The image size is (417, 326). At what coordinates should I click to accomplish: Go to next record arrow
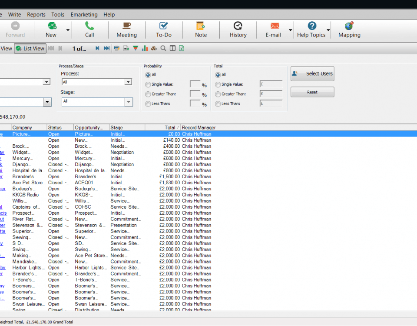pyautogui.click(x=97, y=48)
